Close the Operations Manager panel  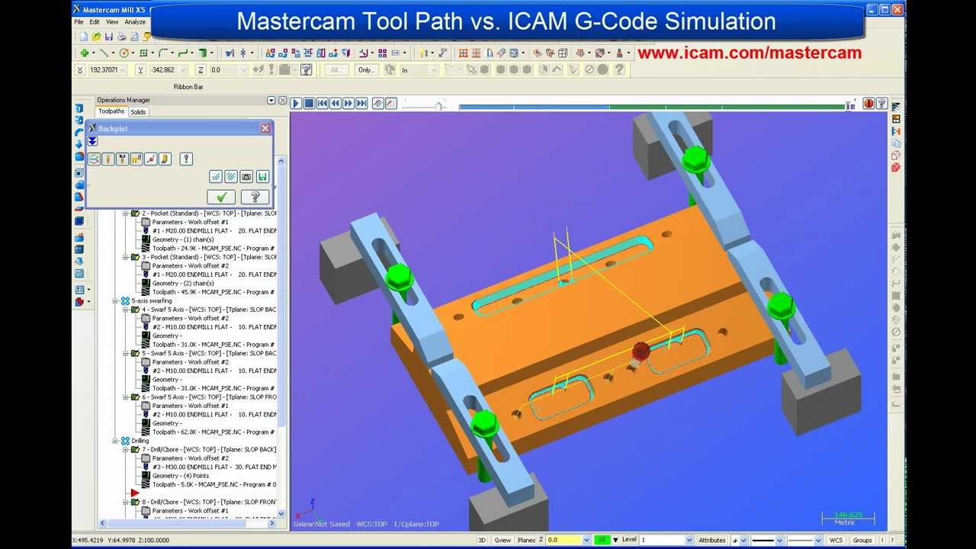[x=282, y=101]
